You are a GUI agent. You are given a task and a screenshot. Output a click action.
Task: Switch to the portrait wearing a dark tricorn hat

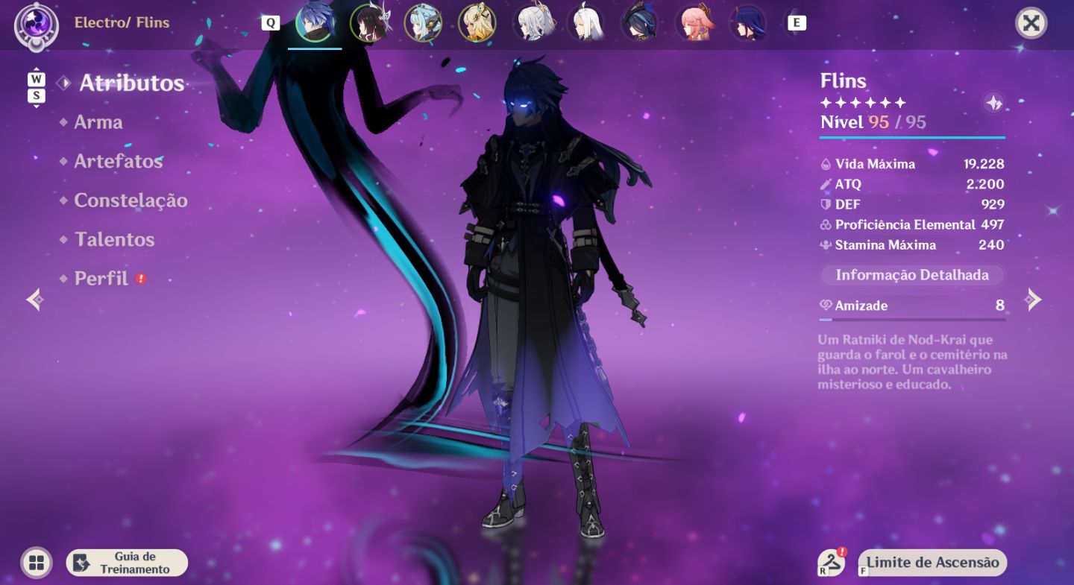[x=640, y=23]
